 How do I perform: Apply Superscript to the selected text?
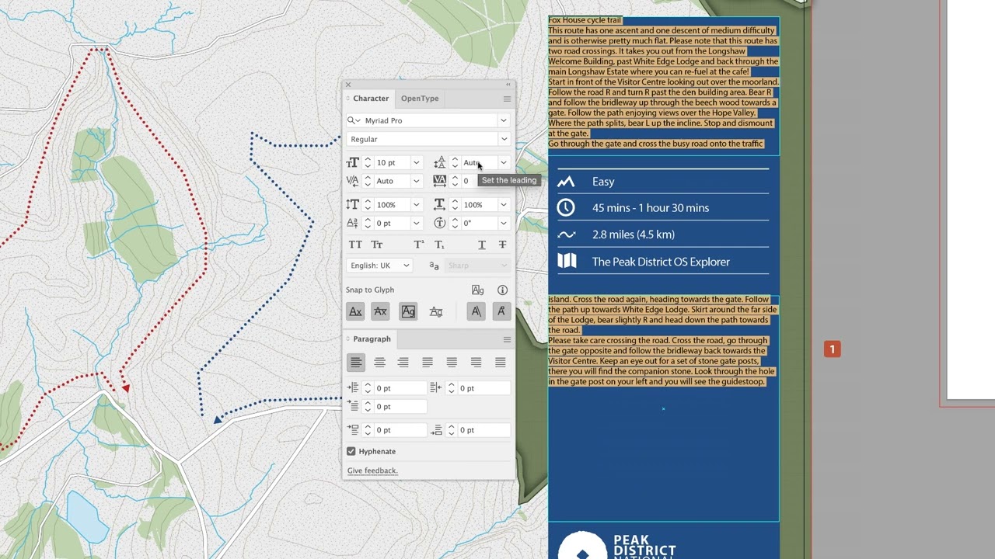point(419,245)
